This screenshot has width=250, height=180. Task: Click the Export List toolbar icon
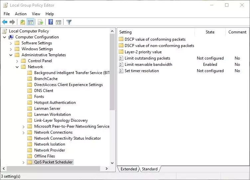coord(41,22)
